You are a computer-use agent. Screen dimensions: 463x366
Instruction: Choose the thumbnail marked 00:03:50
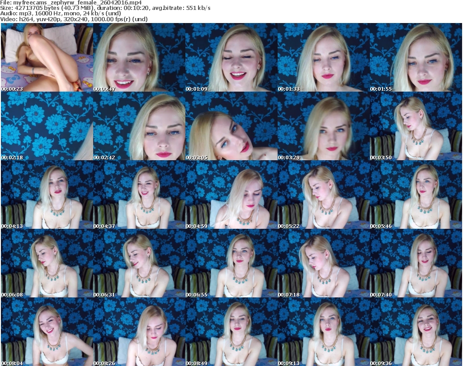(x=416, y=126)
